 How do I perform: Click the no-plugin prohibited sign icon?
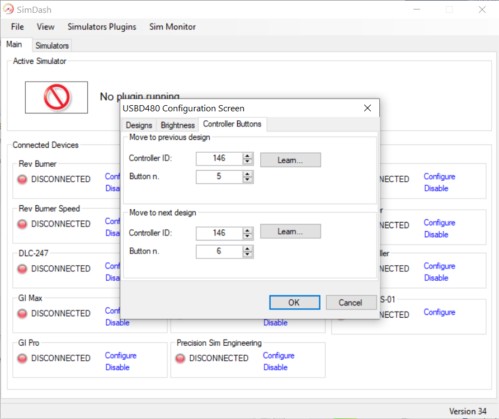pos(57,97)
